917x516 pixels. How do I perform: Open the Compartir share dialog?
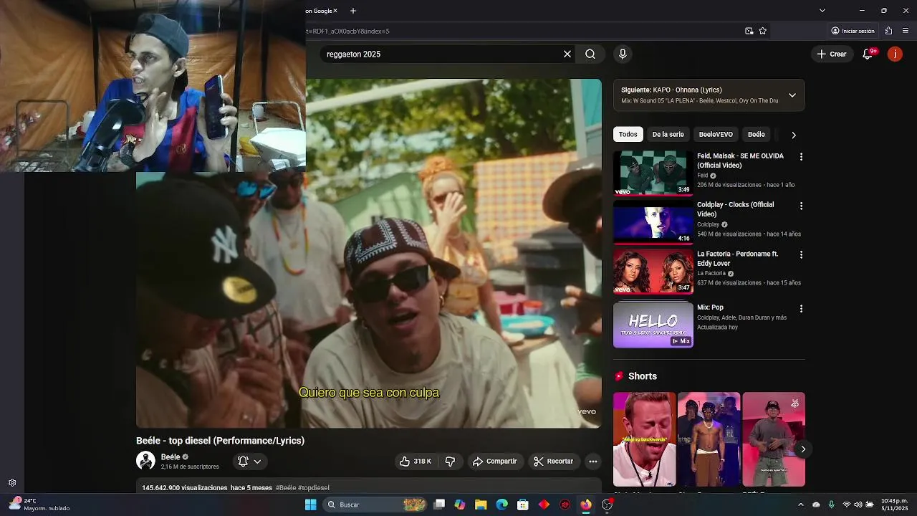point(494,462)
